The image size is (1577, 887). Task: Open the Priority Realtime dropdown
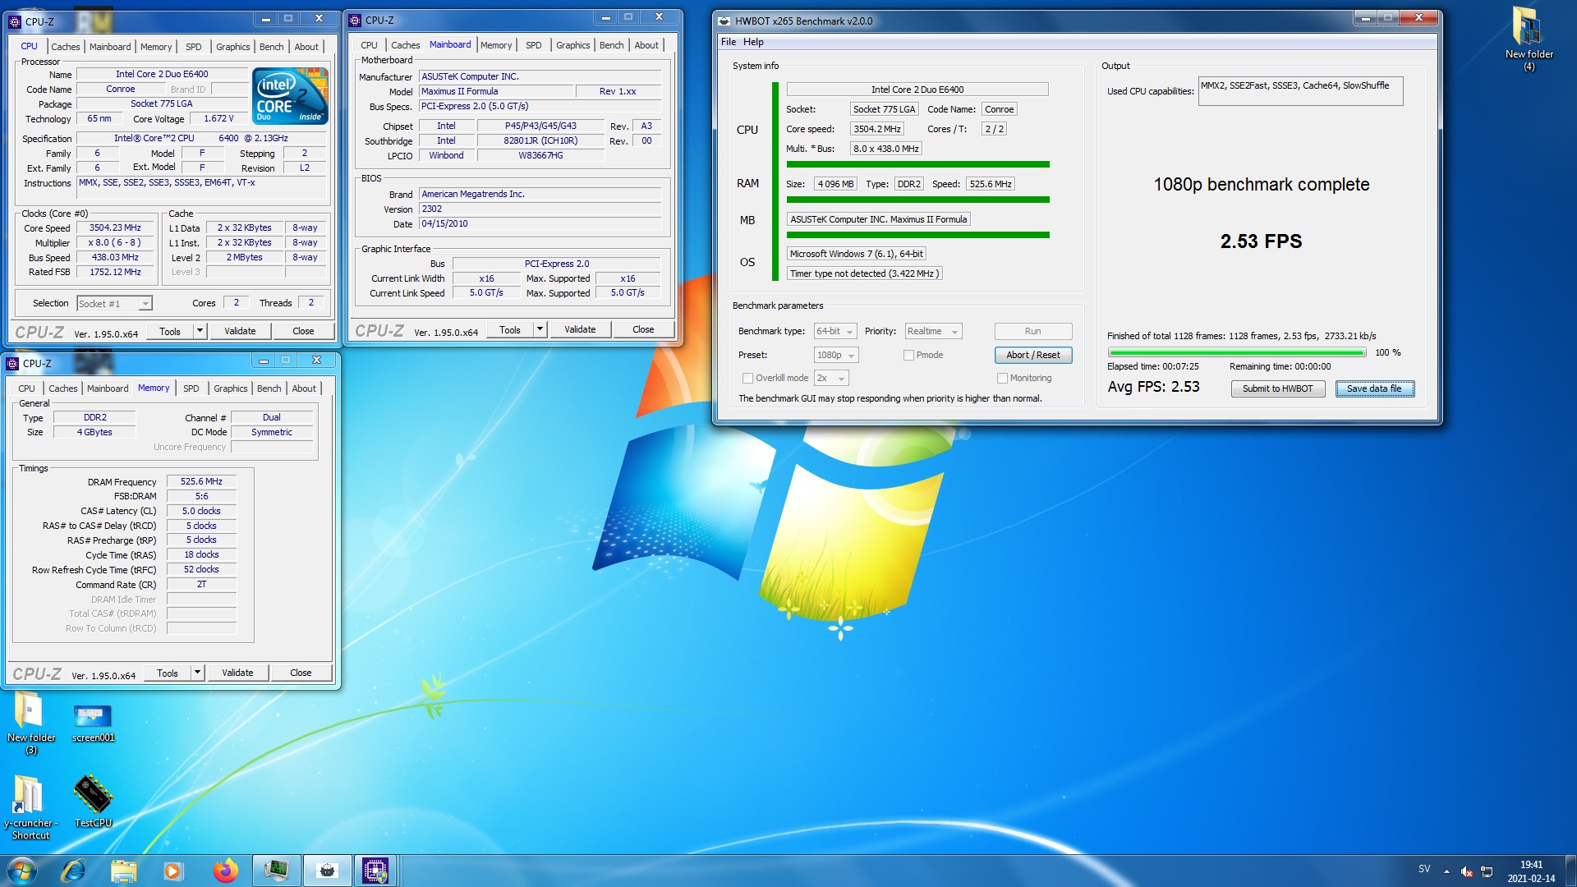coord(933,331)
